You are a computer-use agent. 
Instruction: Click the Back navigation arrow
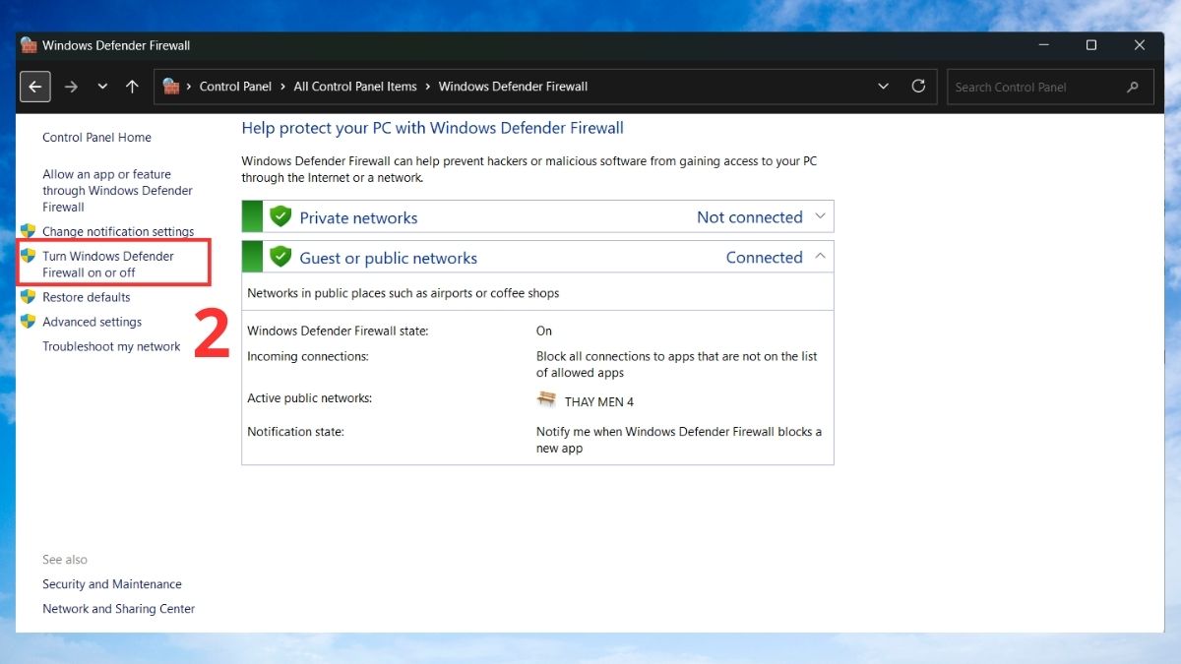click(35, 87)
